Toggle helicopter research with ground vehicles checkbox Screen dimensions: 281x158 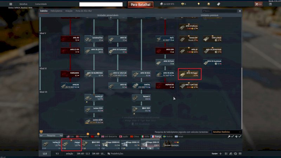click(x=210, y=132)
